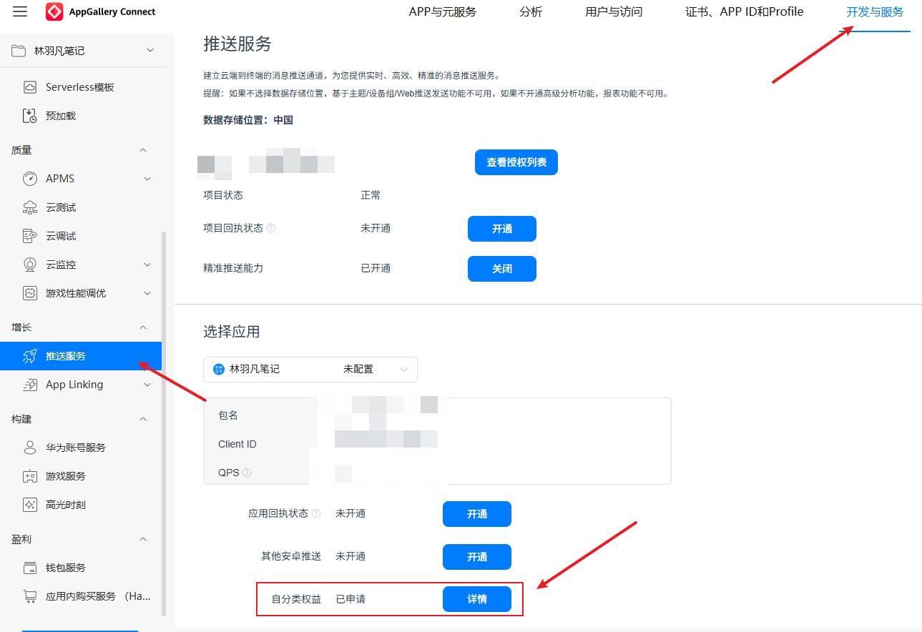Open the 选择应用 app dropdown

click(x=310, y=370)
